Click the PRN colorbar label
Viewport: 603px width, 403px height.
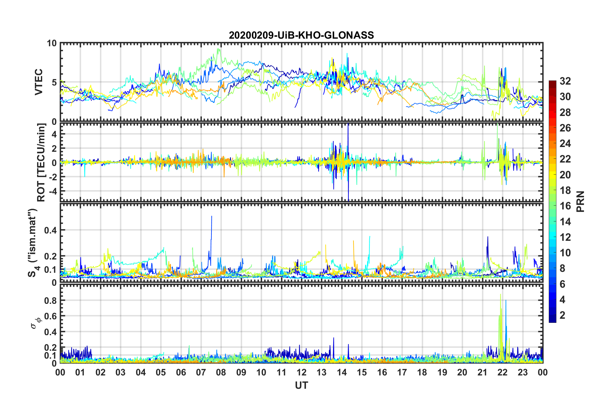point(580,201)
